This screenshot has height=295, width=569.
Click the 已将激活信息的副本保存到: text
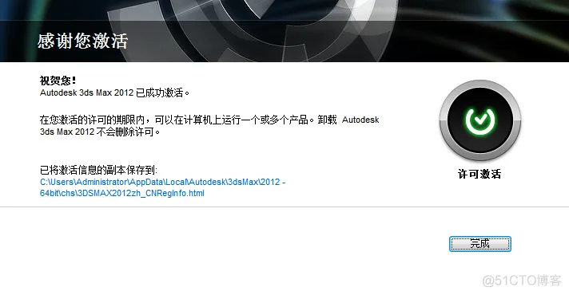[98, 170]
